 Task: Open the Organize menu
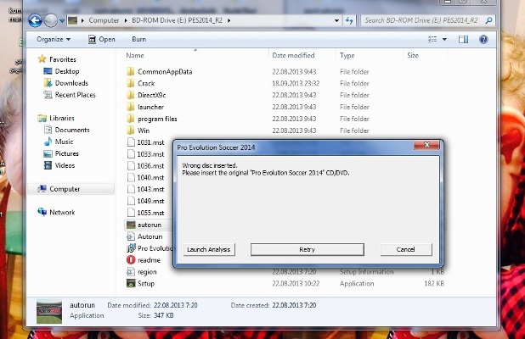(x=54, y=40)
